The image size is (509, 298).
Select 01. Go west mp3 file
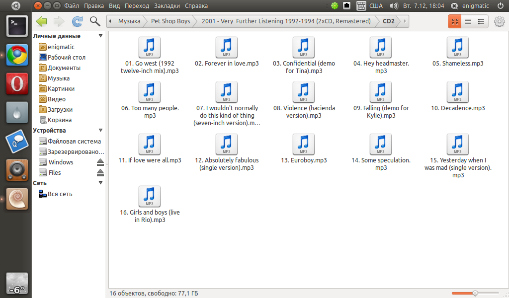[x=150, y=55]
